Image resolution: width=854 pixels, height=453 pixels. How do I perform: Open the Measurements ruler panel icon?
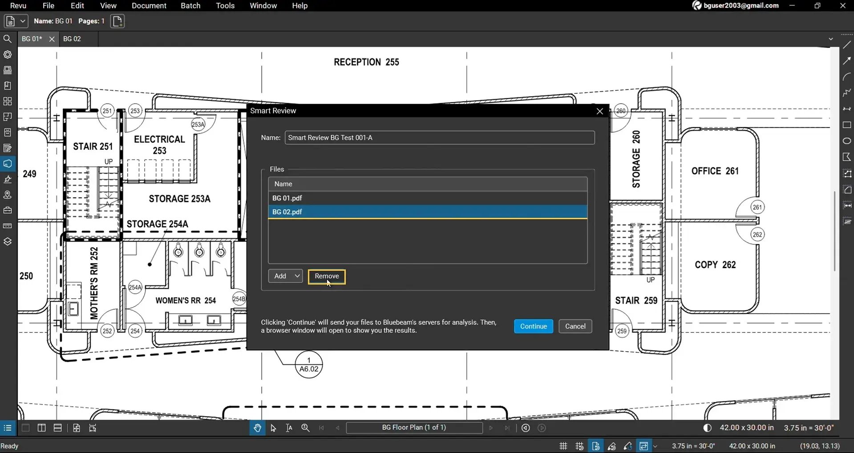pyautogui.click(x=7, y=226)
